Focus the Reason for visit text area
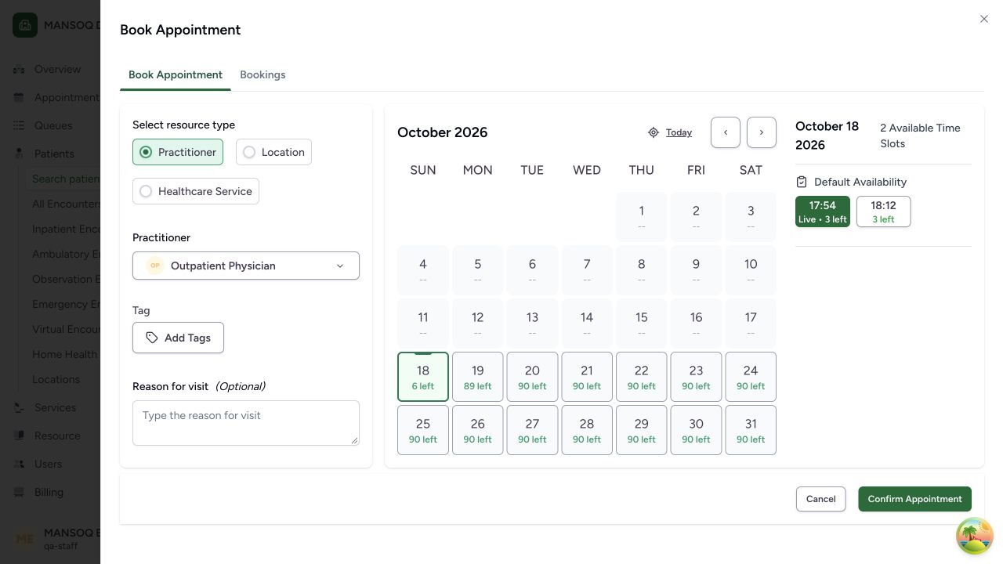 tap(246, 423)
